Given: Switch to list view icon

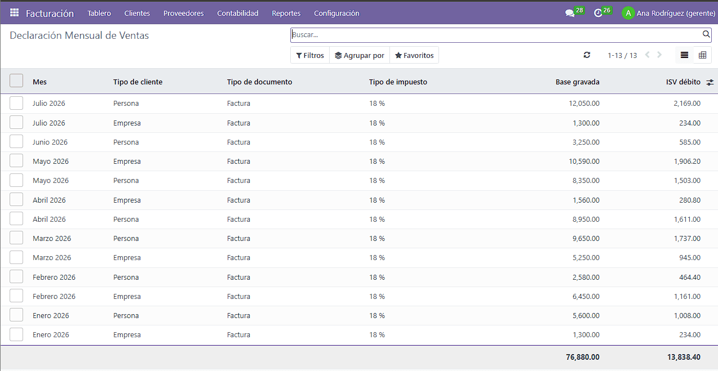Looking at the screenshot, I should [684, 55].
